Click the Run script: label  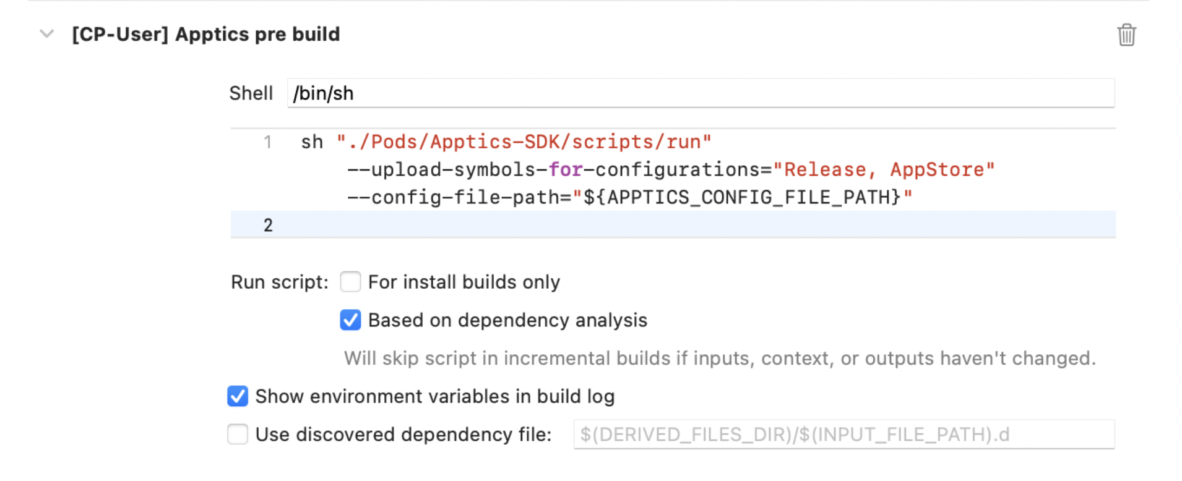[x=279, y=282]
